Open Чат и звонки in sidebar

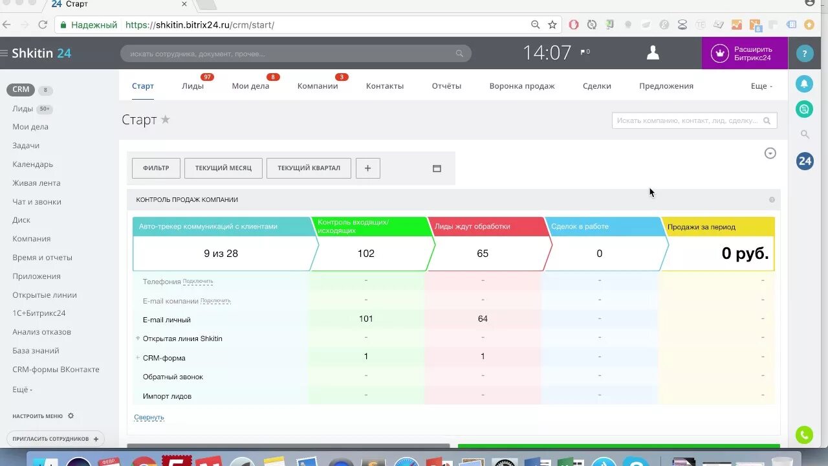37,202
